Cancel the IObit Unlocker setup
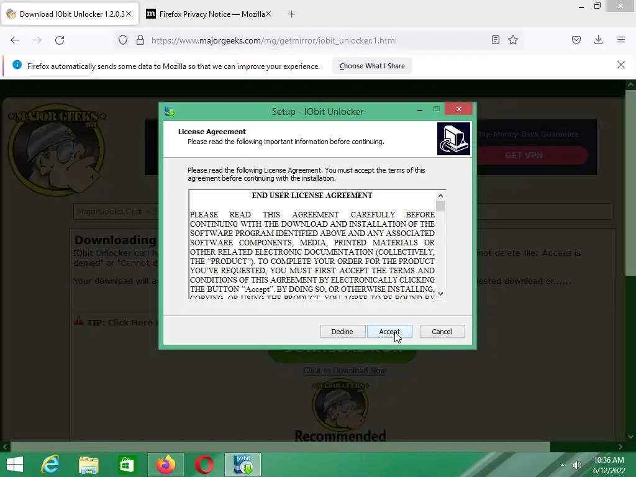636x477 pixels. point(442,332)
